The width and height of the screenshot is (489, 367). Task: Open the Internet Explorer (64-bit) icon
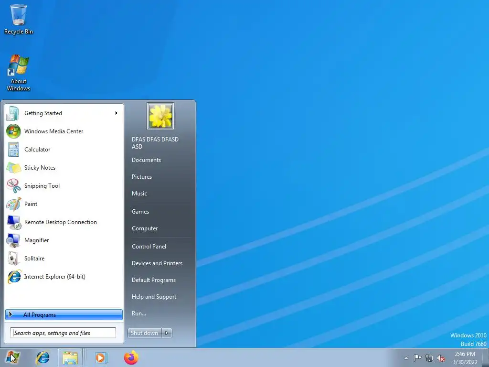[x=14, y=277]
